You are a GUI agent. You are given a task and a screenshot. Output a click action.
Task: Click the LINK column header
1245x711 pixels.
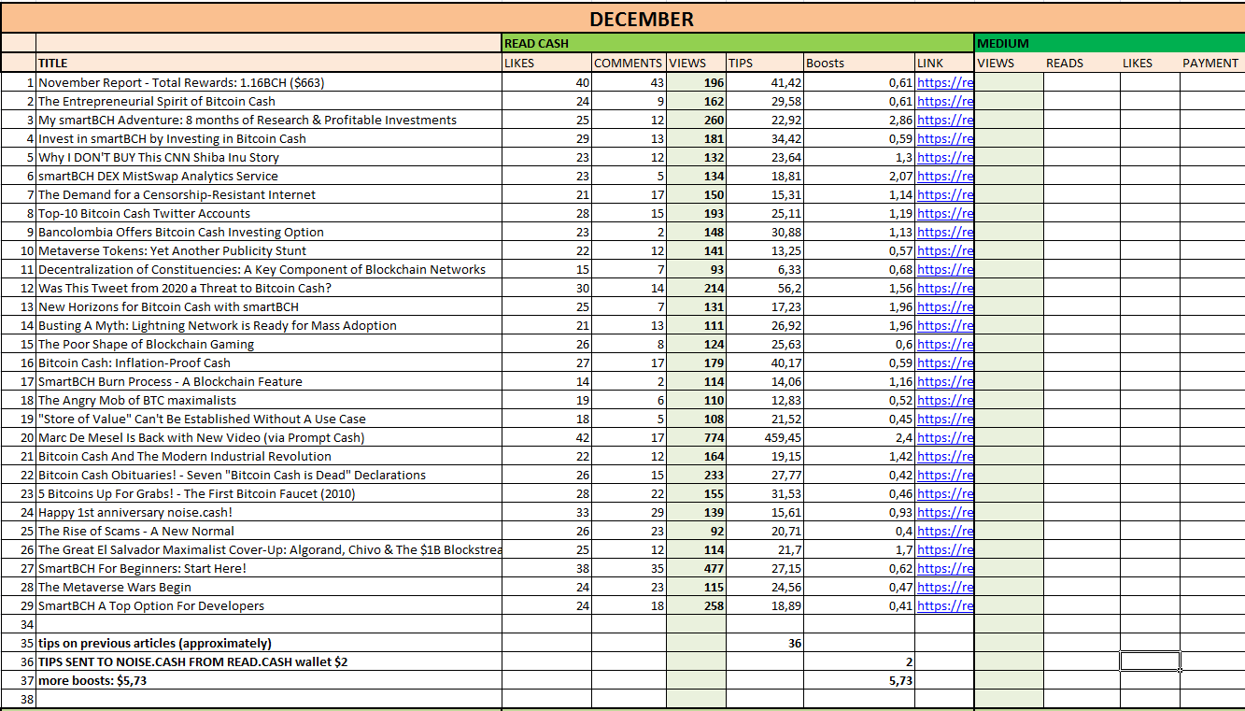click(x=943, y=64)
